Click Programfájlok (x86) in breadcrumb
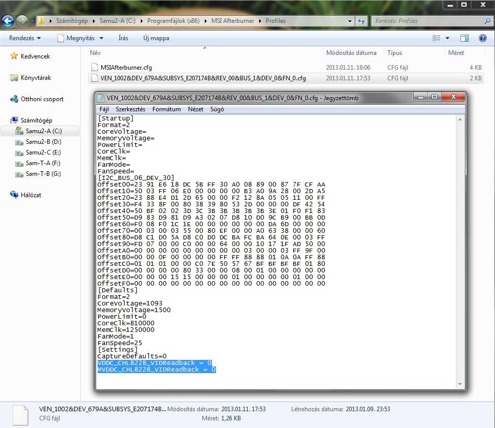This screenshot has width=495, height=428. (x=173, y=21)
